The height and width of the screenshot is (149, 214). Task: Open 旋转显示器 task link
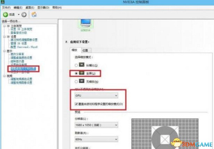click(17, 61)
